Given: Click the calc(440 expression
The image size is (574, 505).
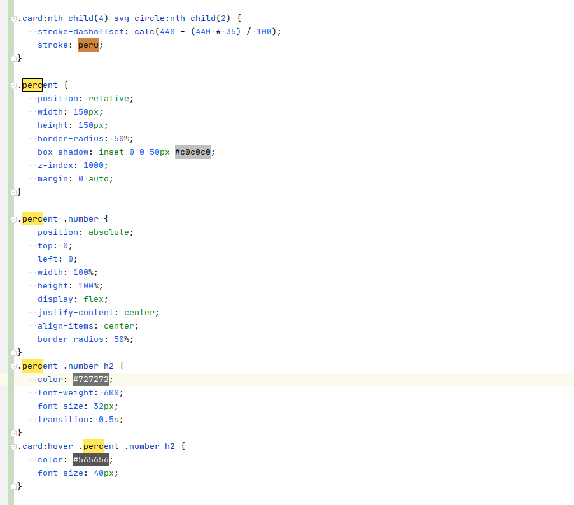Looking at the screenshot, I should (x=155, y=32).
